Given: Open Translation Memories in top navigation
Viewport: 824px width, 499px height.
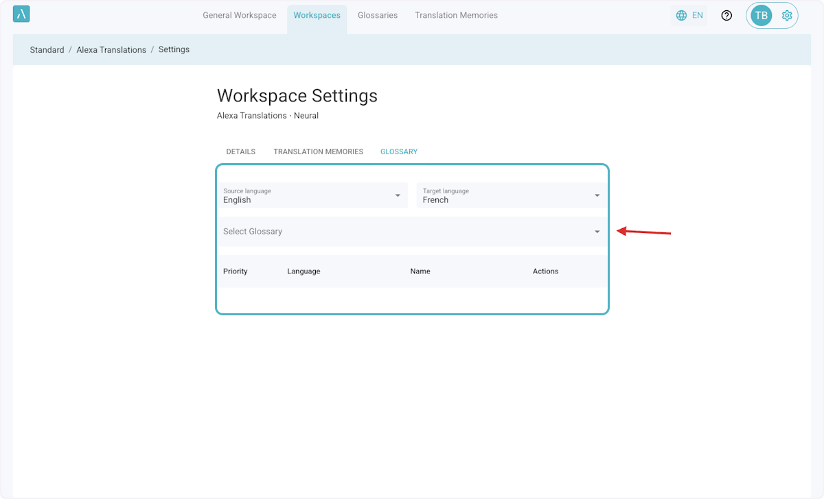Looking at the screenshot, I should (x=456, y=15).
